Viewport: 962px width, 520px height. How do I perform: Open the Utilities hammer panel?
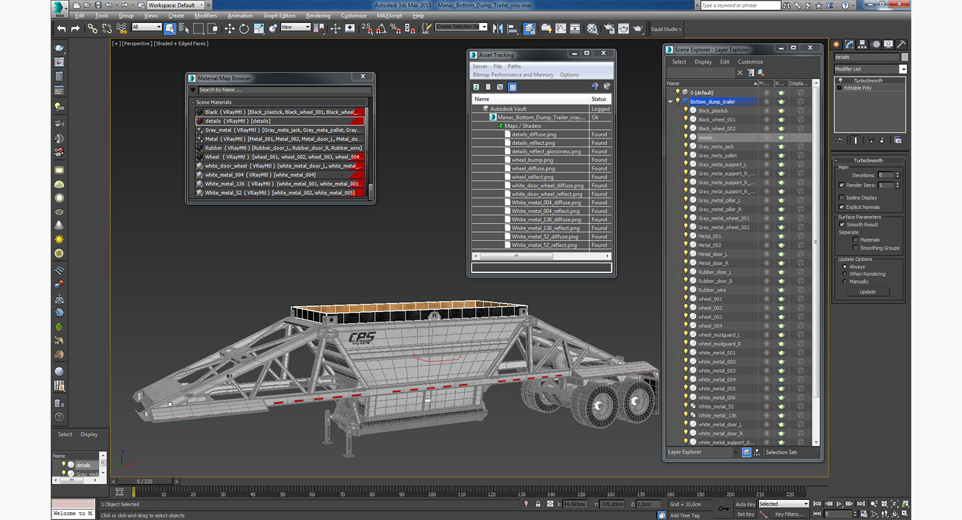pos(902,44)
